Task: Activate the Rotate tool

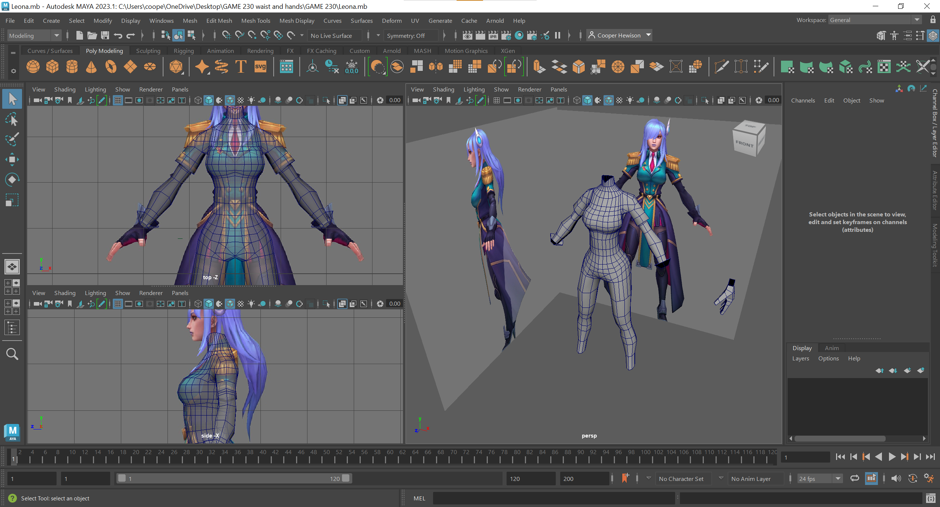Action: (x=12, y=180)
